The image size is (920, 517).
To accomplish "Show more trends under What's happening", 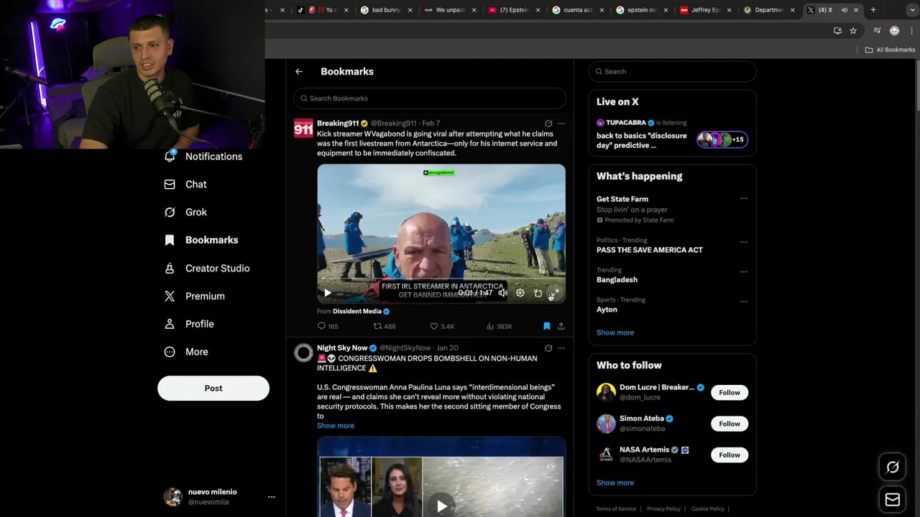I will click(615, 332).
